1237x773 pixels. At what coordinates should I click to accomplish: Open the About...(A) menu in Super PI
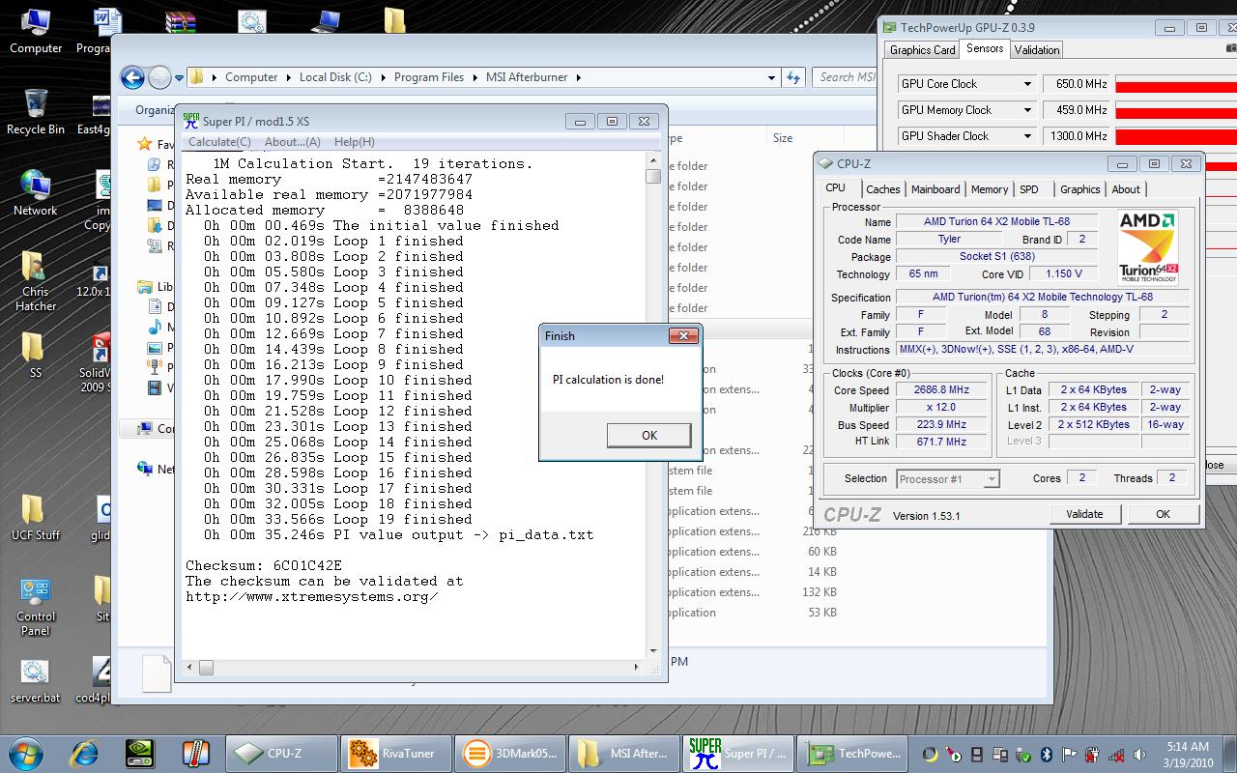tap(293, 142)
